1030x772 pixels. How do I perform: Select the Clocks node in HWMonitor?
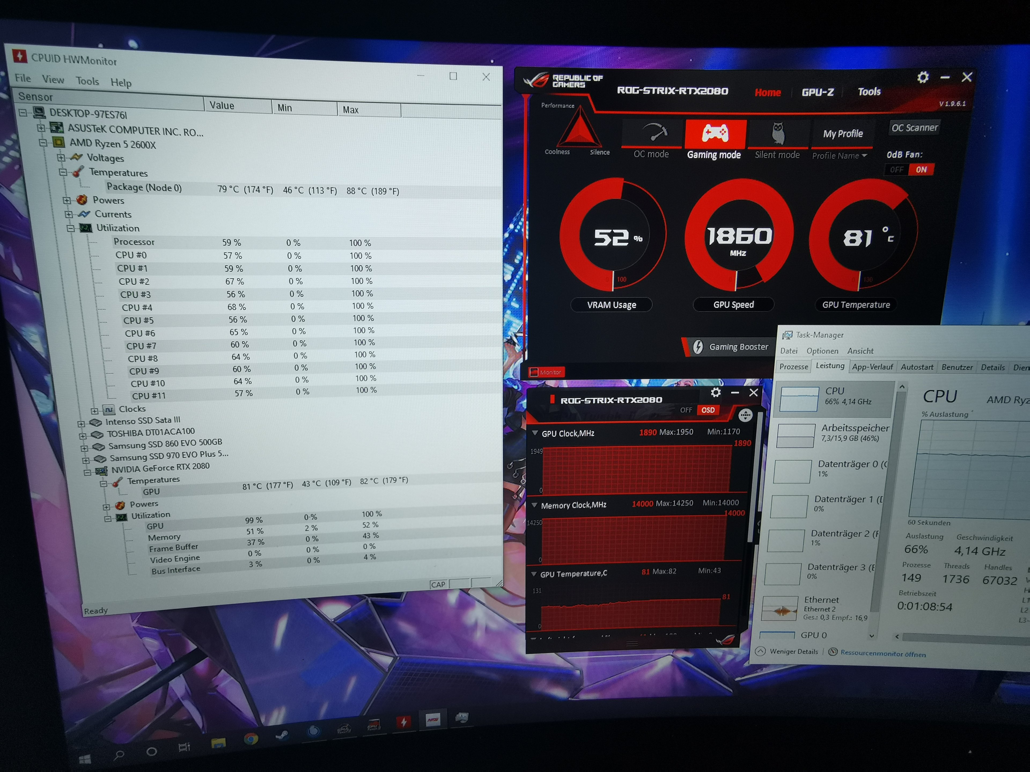click(x=132, y=409)
